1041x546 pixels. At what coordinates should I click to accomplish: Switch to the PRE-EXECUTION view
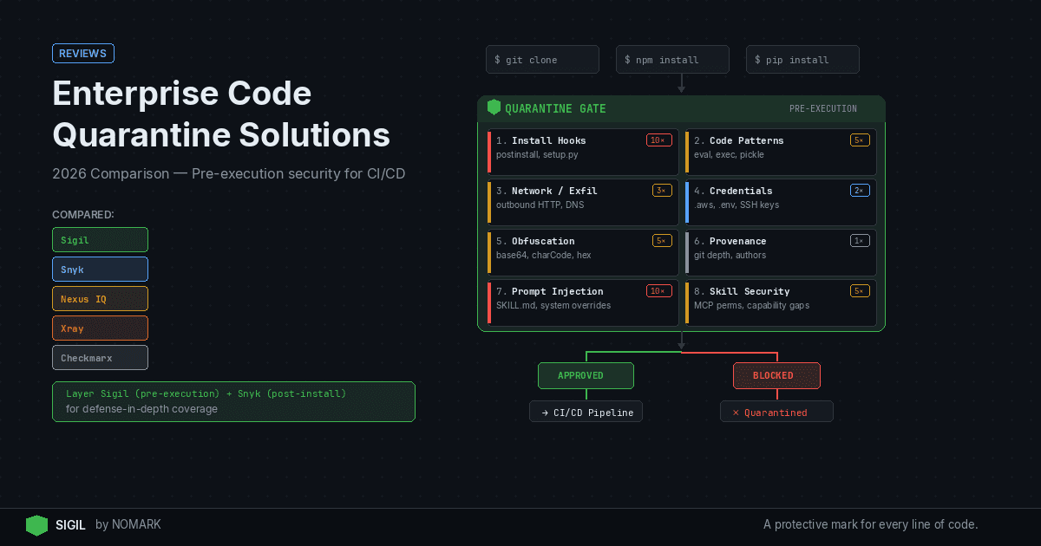(x=823, y=107)
